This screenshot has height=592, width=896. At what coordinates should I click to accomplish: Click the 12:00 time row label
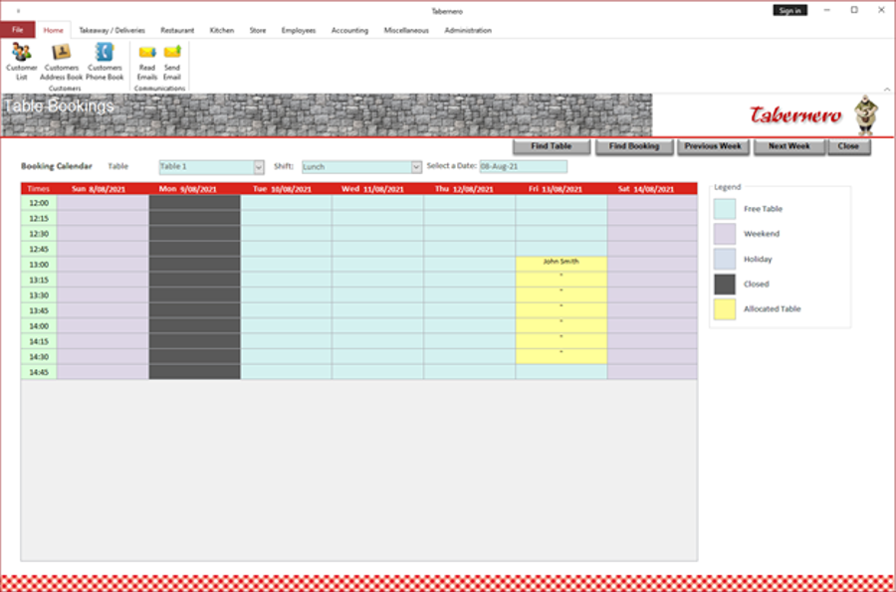pyautogui.click(x=39, y=203)
